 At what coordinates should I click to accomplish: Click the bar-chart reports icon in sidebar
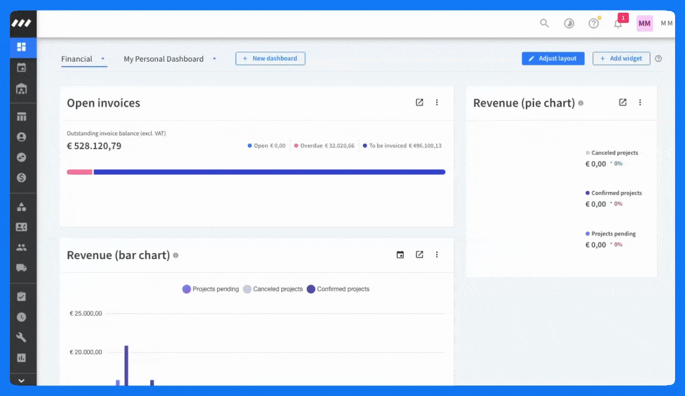(22, 358)
